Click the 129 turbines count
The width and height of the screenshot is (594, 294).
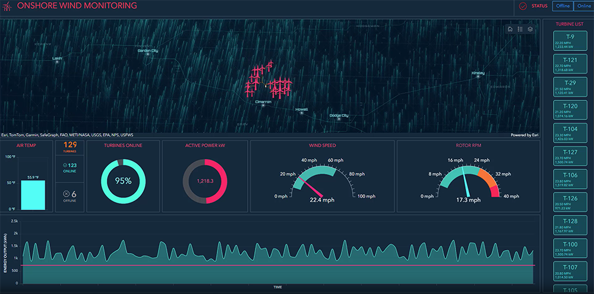pyautogui.click(x=69, y=145)
